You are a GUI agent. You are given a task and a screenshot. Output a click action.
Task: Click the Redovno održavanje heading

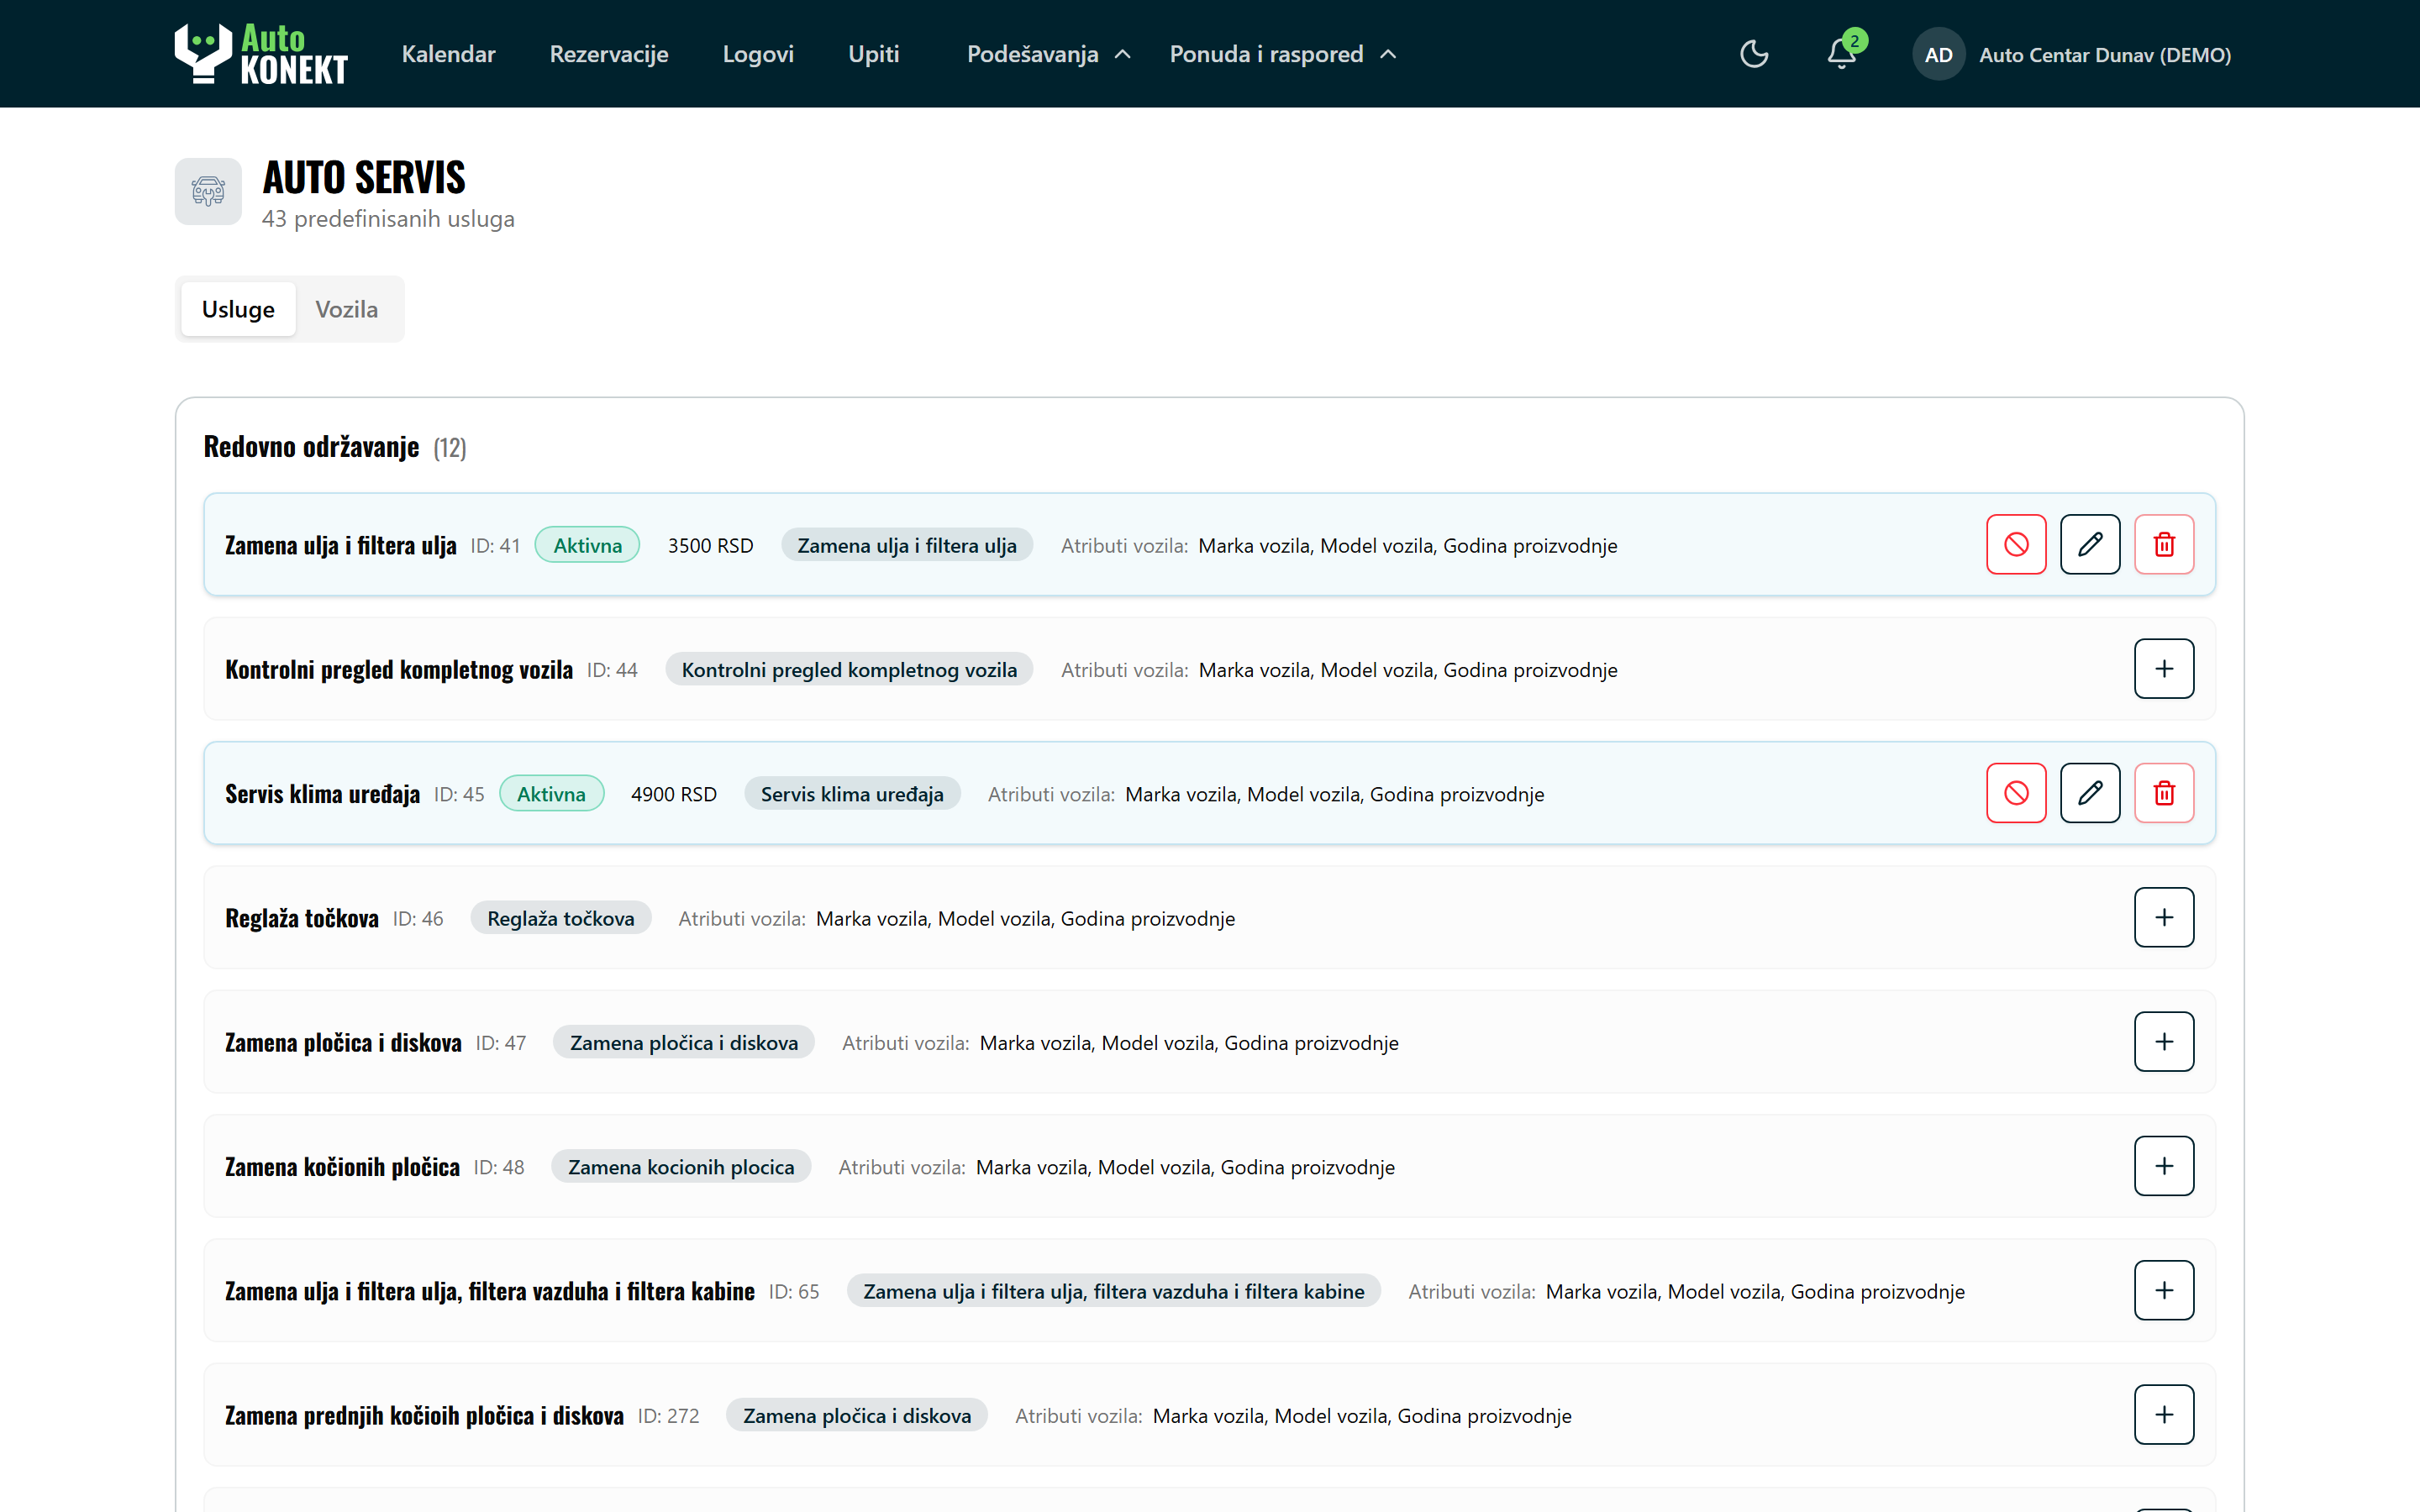click(x=311, y=447)
